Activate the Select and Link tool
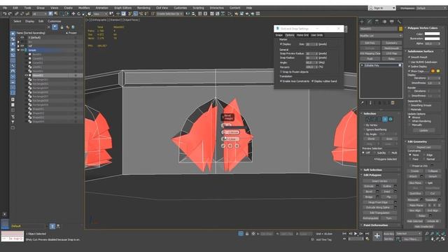The image size is (448, 252). 17,14
